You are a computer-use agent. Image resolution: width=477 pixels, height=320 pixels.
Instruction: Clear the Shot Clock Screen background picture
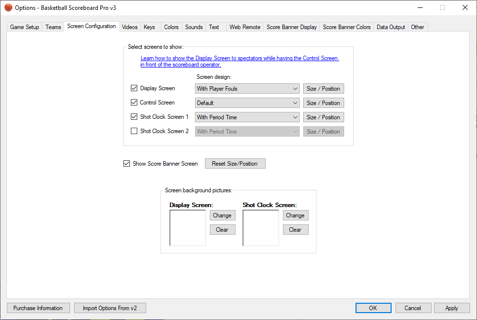click(295, 230)
